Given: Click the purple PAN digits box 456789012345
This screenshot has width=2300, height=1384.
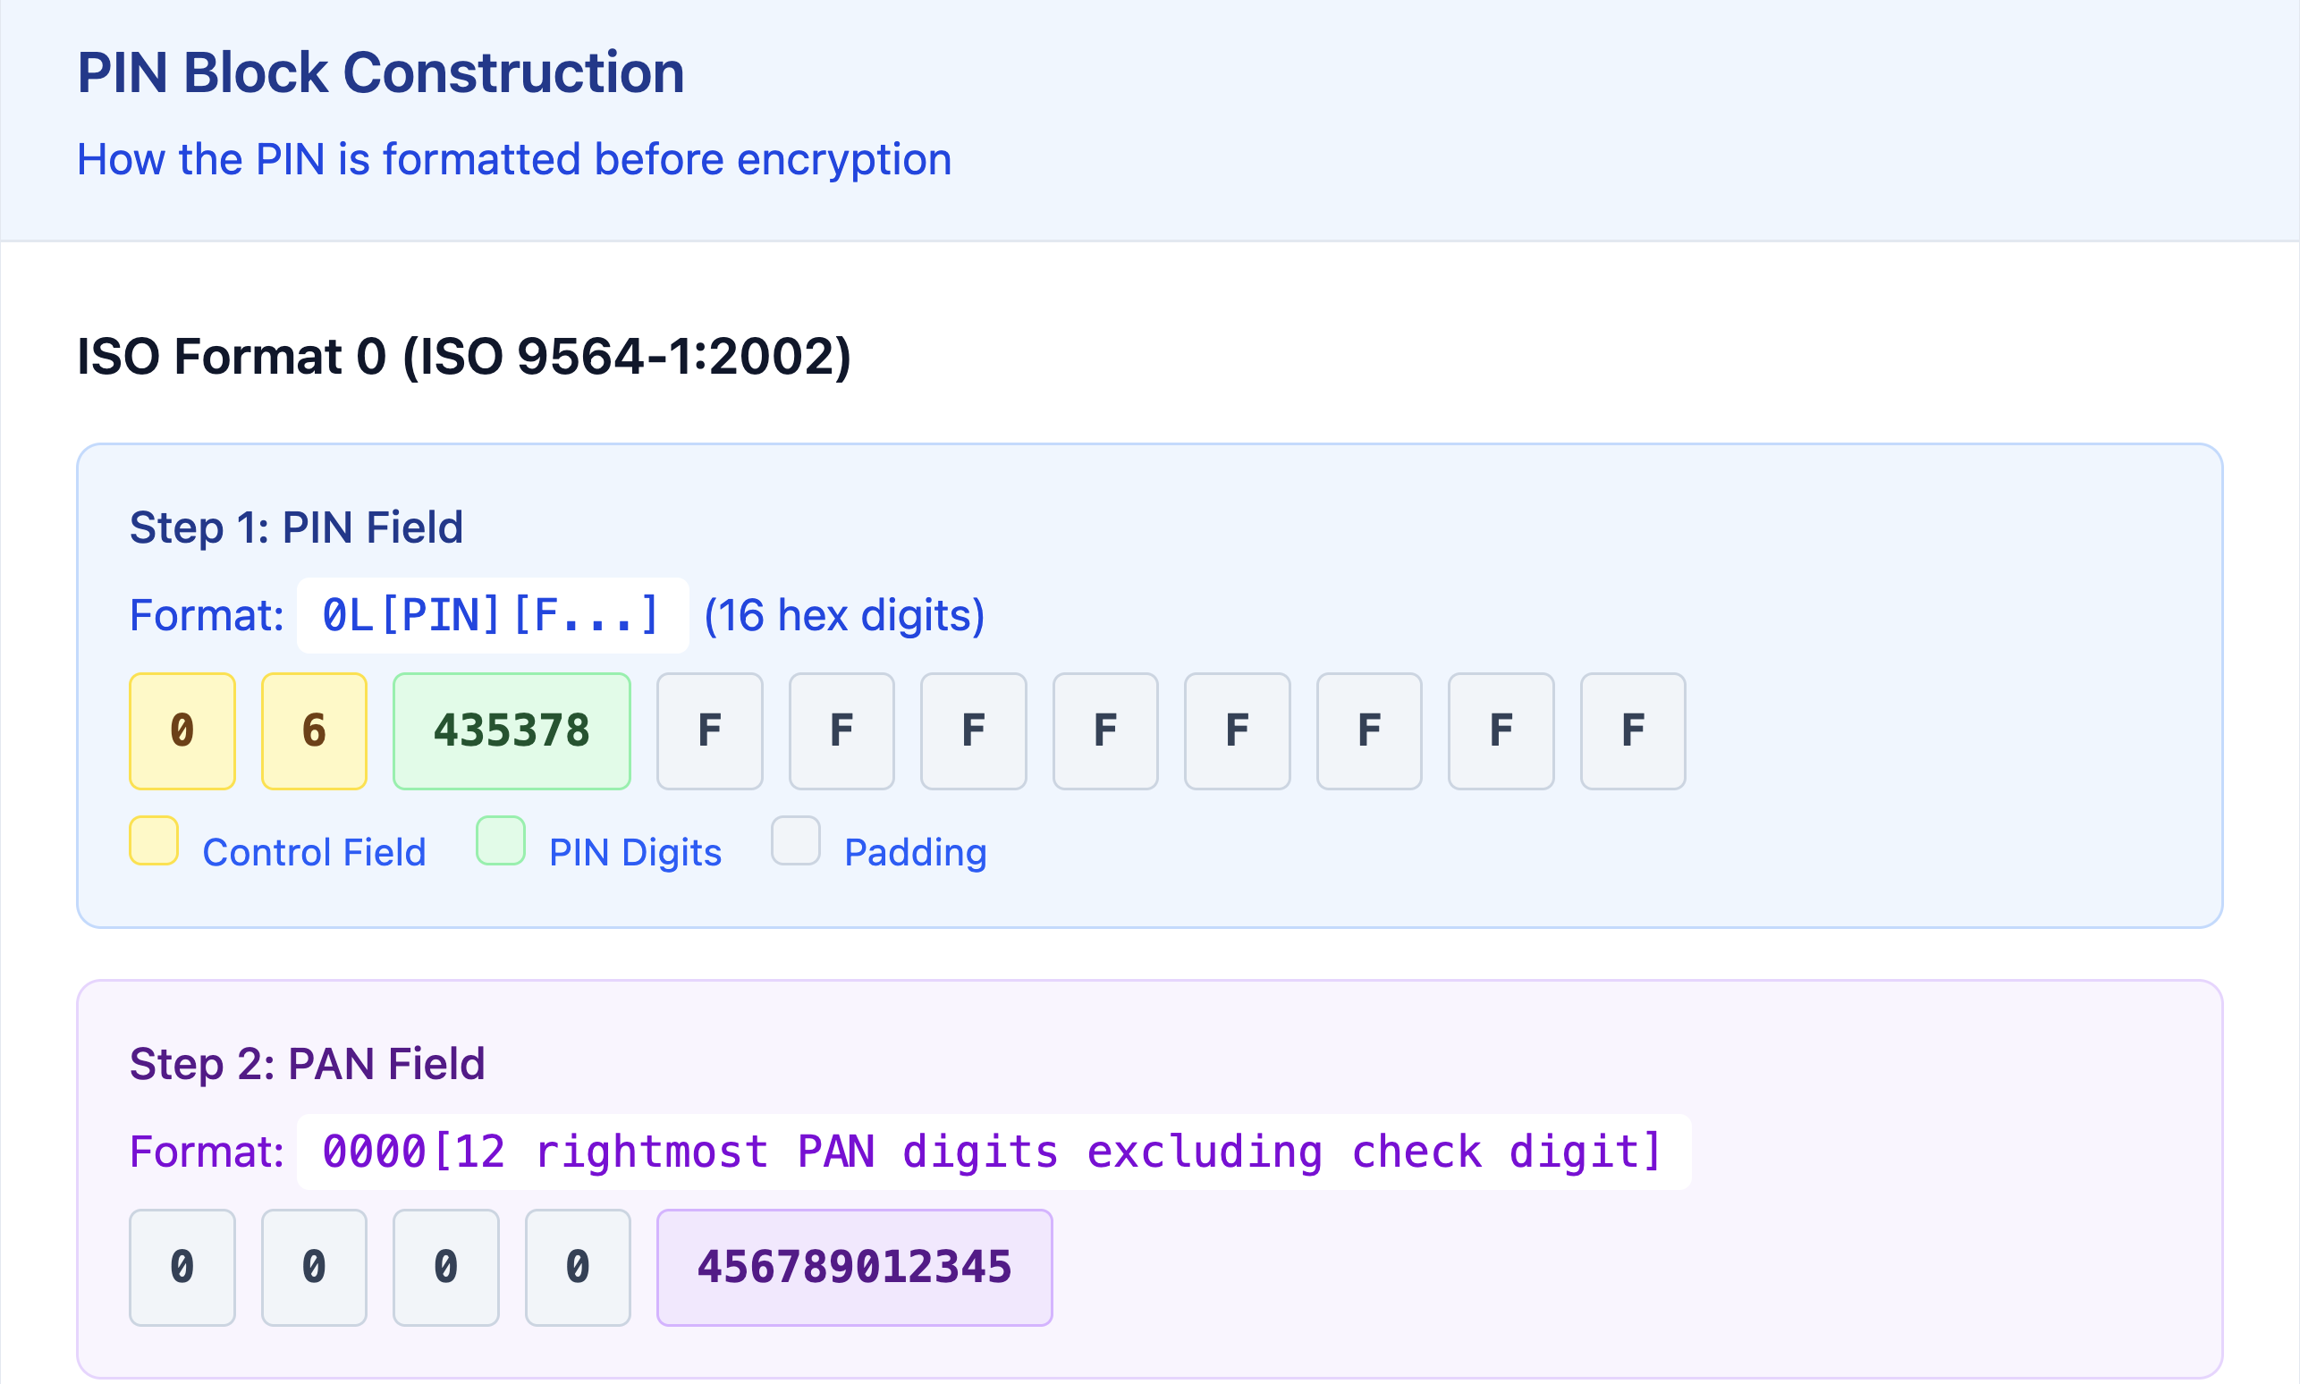Looking at the screenshot, I should [854, 1268].
